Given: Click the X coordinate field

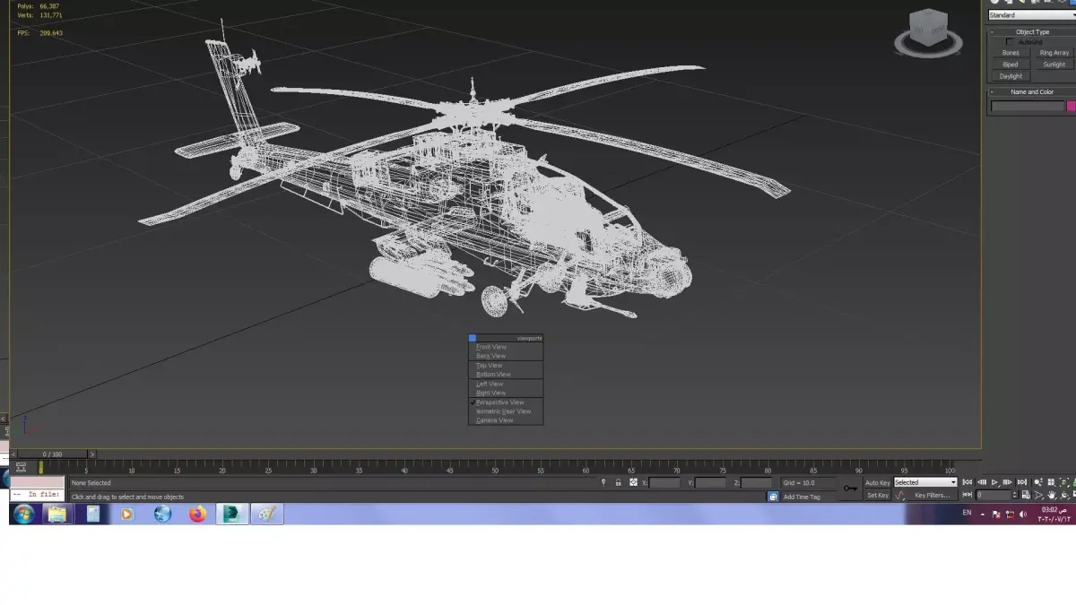Looking at the screenshot, I should (664, 482).
